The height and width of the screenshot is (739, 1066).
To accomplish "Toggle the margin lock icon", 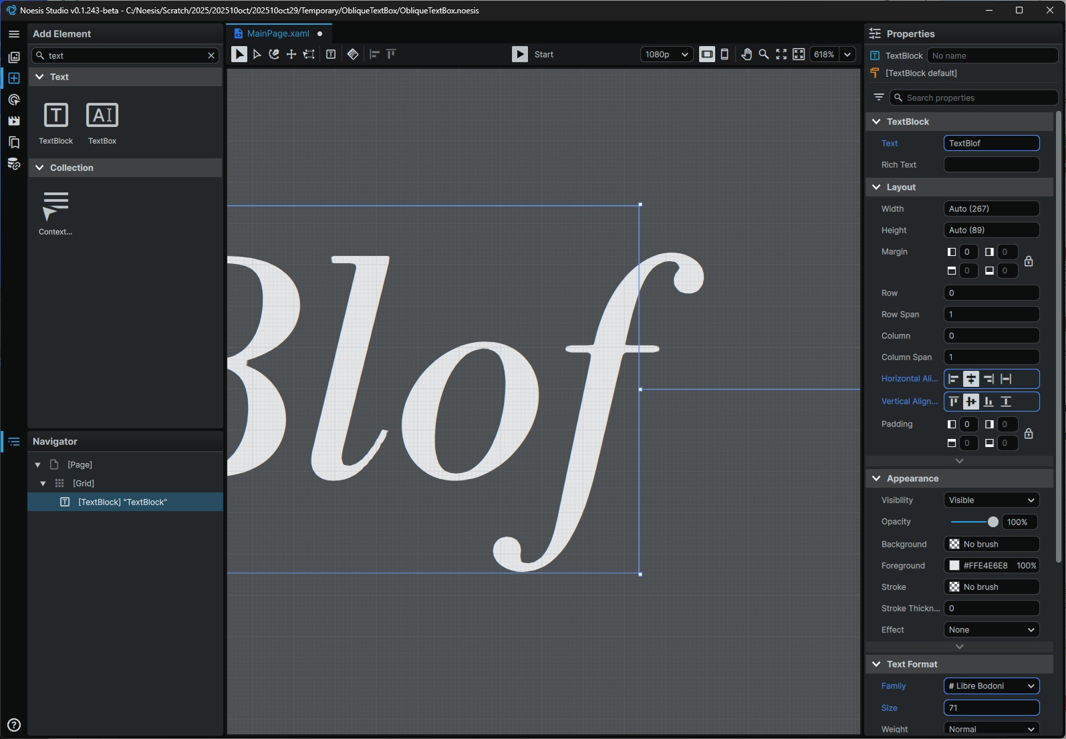I will click(1029, 261).
